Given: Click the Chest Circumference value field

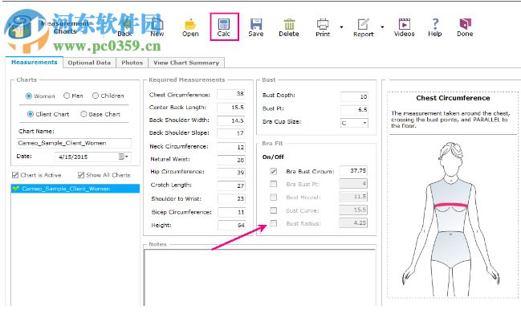Looking at the screenshot, I should tap(231, 94).
